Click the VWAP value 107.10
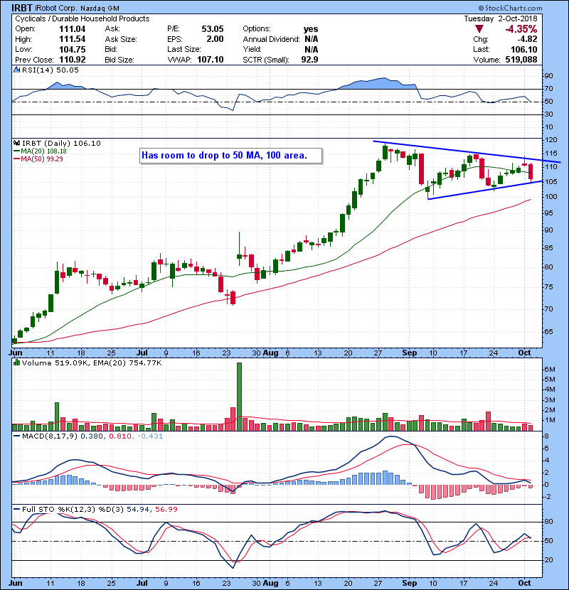Image resolution: width=569 pixels, height=590 pixels. 211,60
